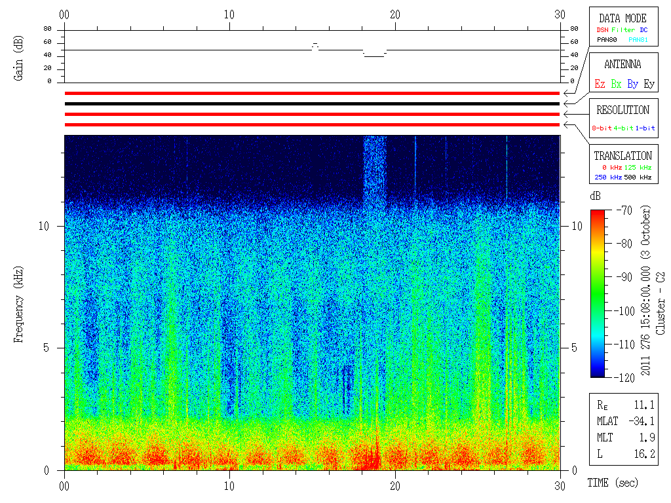Select the green Bx antenna label
The width and height of the screenshot is (671, 503).
pyautogui.click(x=616, y=84)
